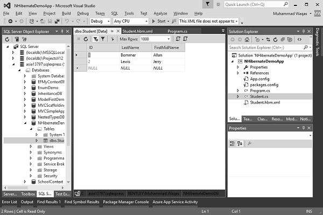Select the EnumDemo database node

point(48,88)
